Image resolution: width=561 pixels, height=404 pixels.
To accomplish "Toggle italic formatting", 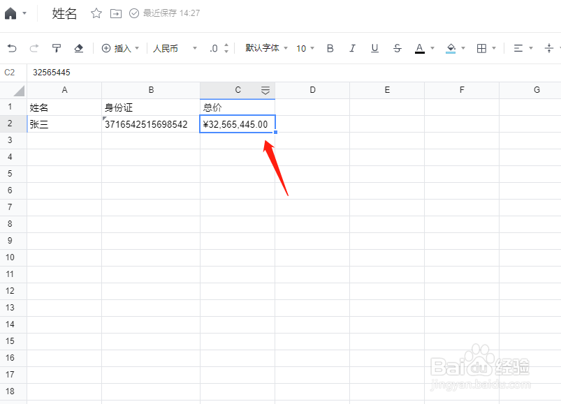I will 352,48.
